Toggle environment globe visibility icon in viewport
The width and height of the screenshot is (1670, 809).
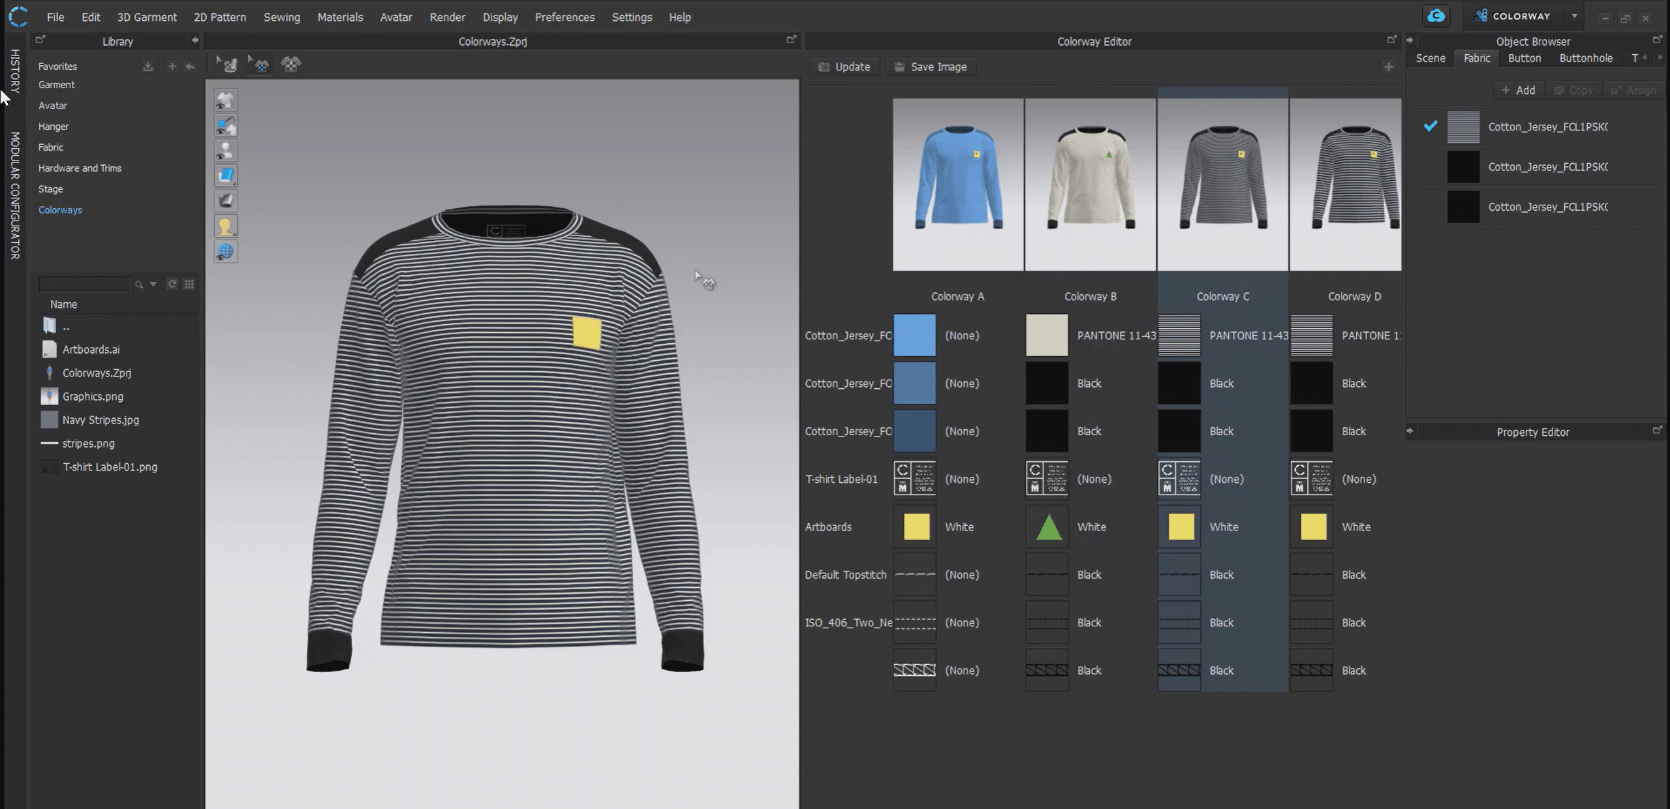tap(226, 252)
